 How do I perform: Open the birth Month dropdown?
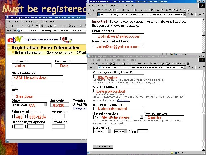[x=102, y=131]
